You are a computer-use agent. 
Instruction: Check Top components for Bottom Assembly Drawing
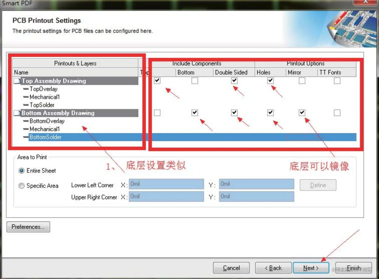(x=157, y=113)
